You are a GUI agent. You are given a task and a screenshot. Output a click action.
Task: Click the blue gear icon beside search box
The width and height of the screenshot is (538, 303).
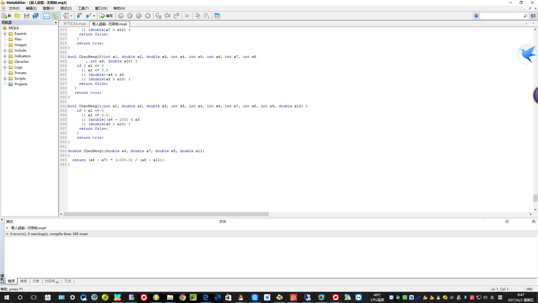click(476, 16)
